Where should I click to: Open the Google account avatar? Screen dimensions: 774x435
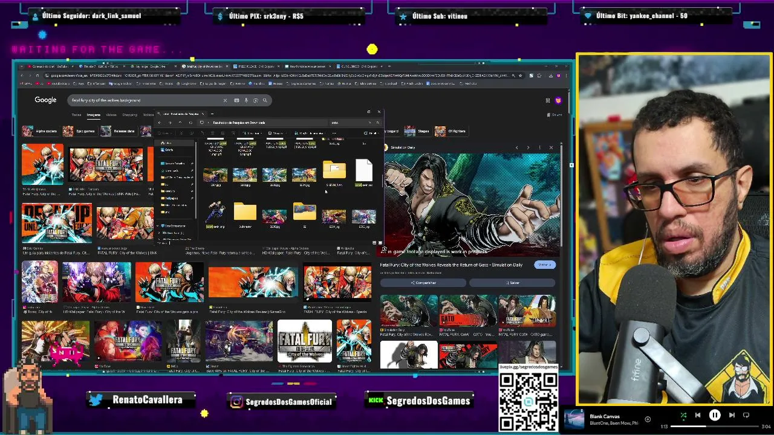[558, 100]
